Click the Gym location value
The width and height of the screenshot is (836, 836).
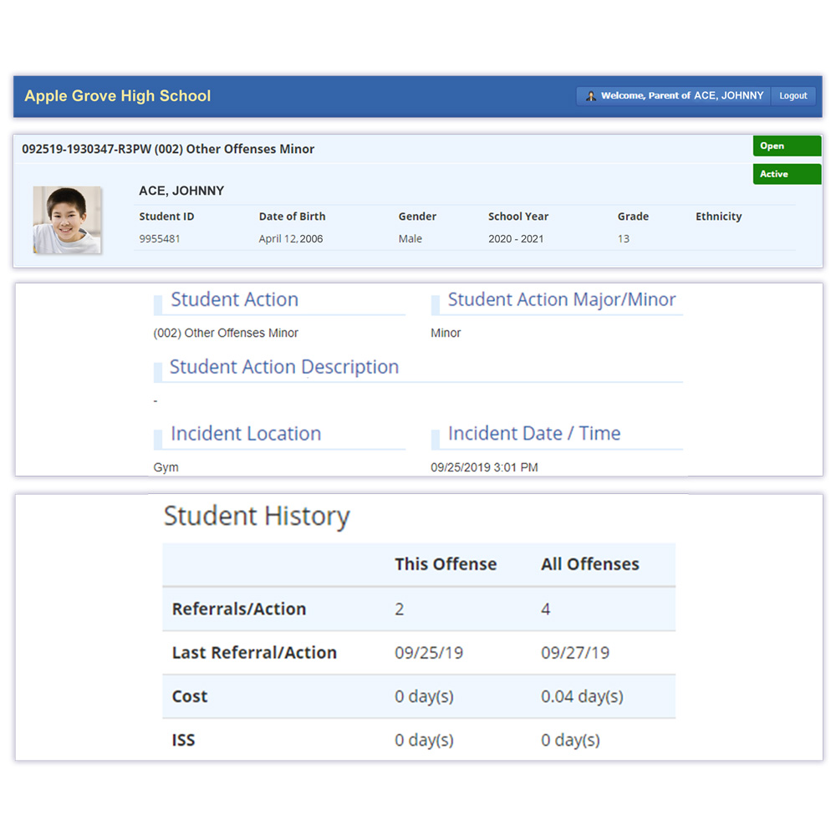166,467
